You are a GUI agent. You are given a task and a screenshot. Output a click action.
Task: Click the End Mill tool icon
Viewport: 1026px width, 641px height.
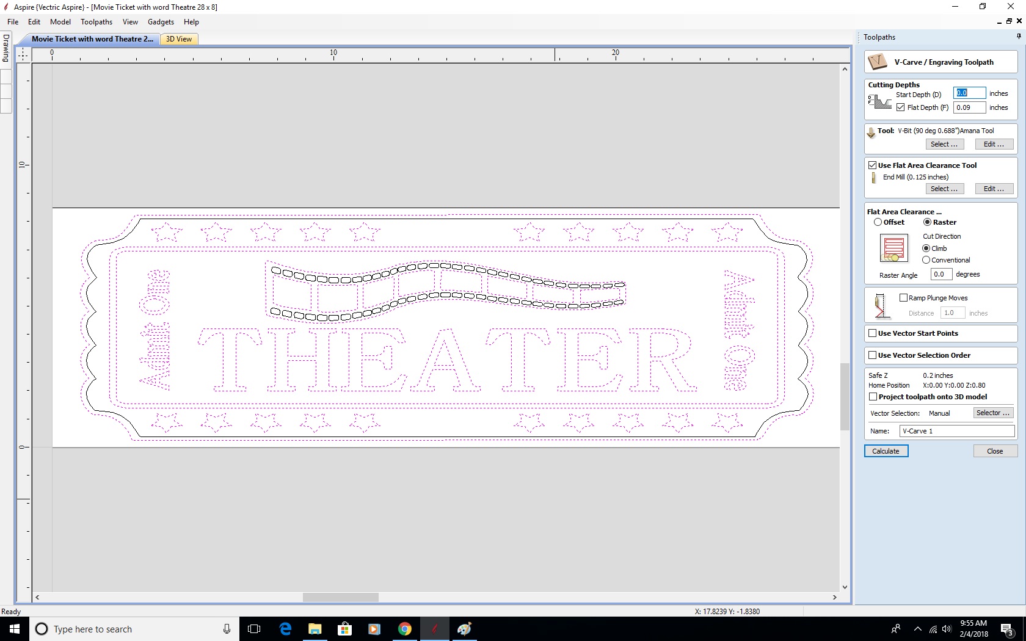(874, 177)
